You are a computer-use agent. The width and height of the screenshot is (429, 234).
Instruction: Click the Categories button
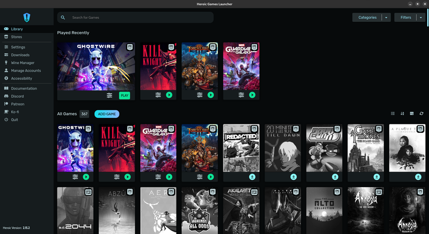pos(367,17)
